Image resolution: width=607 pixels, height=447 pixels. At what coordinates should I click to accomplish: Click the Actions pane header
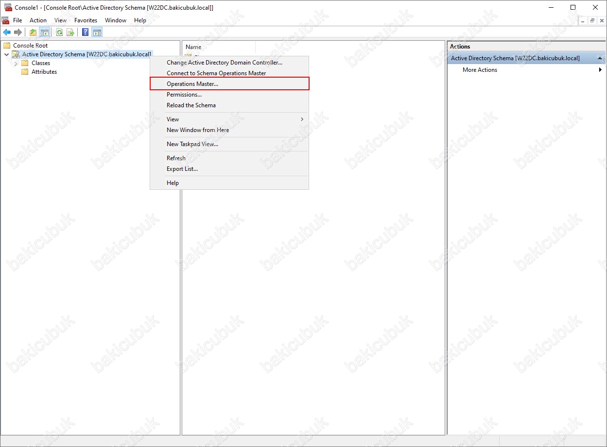(526, 47)
